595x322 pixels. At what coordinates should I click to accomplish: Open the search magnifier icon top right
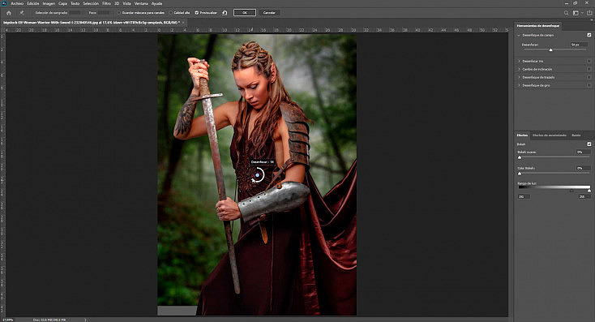pos(566,12)
